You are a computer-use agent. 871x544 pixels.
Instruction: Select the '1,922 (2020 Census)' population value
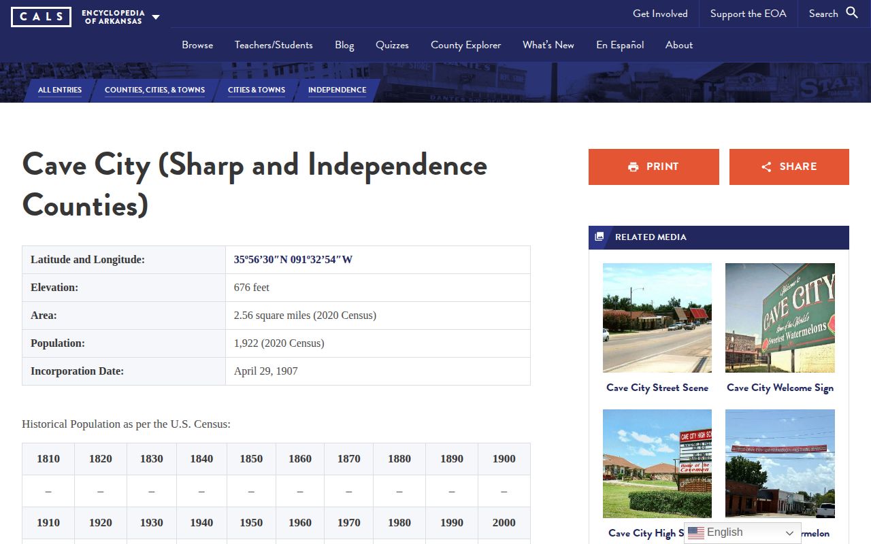click(279, 343)
